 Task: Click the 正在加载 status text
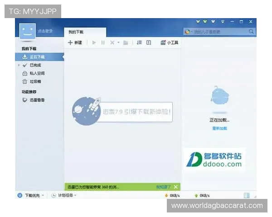(x=219, y=120)
